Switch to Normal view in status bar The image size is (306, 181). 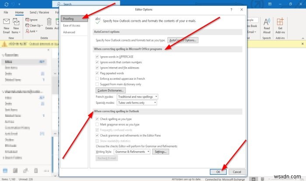(x=253, y=179)
